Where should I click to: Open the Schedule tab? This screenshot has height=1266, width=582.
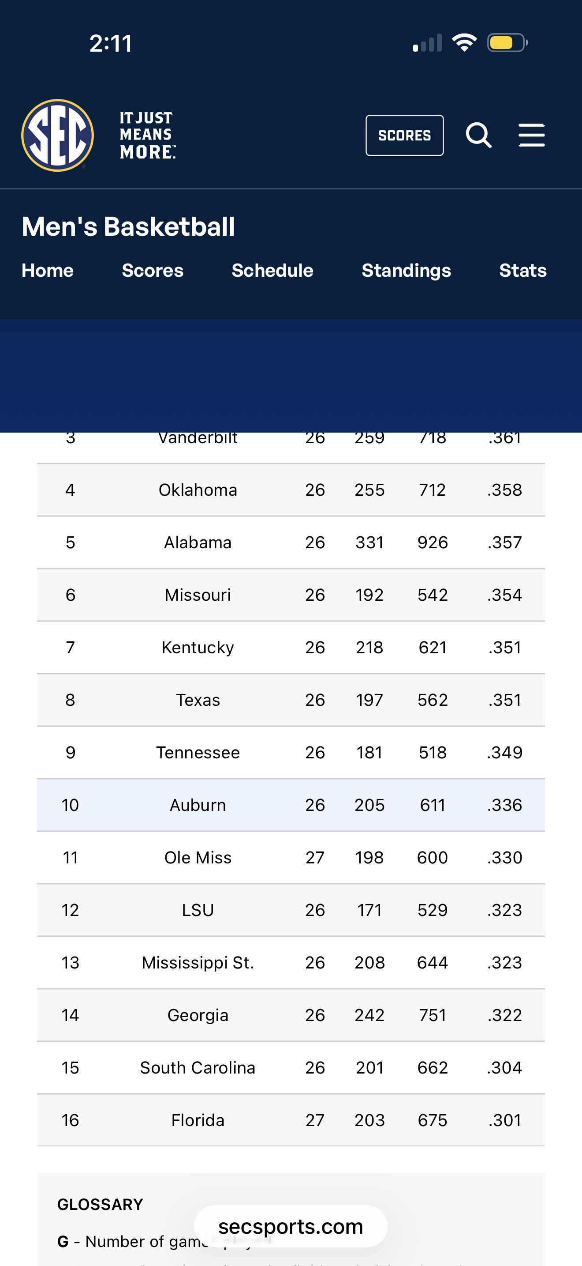[x=272, y=270]
